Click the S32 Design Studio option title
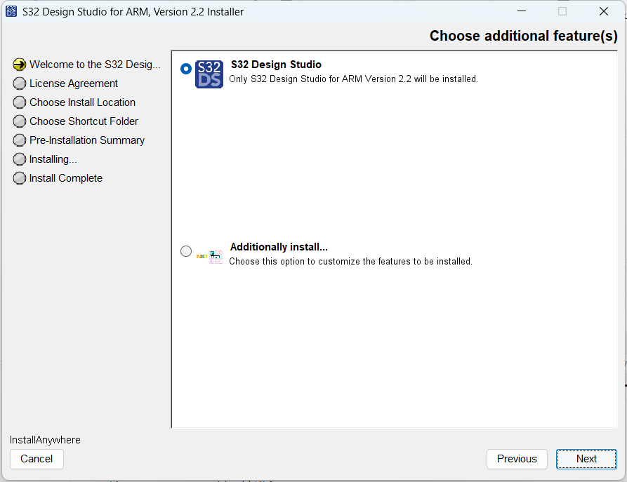627x482 pixels. (276, 65)
